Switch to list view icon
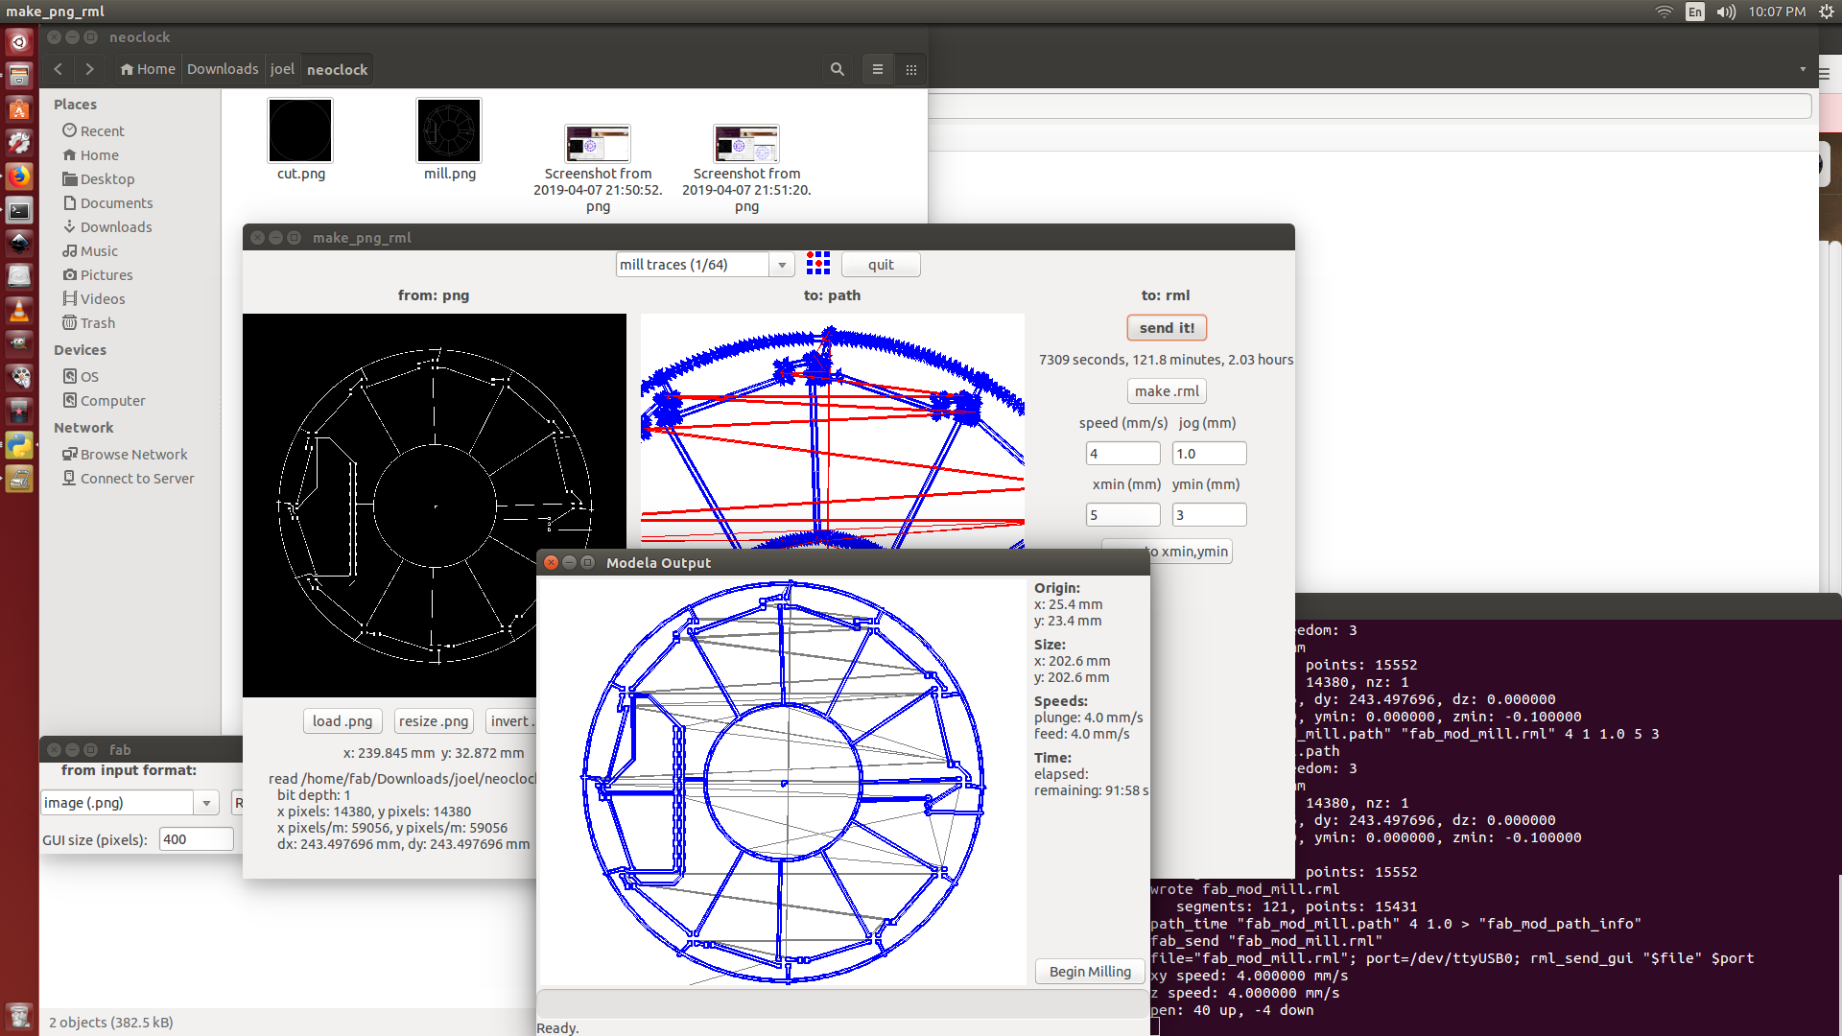This screenshot has height=1036, width=1842. 877,69
